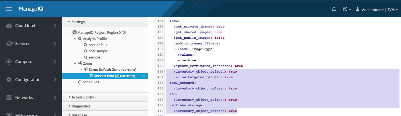Click ':public_images_filters:' line
This screenshot has height=116, width=401.
pos(197,43)
